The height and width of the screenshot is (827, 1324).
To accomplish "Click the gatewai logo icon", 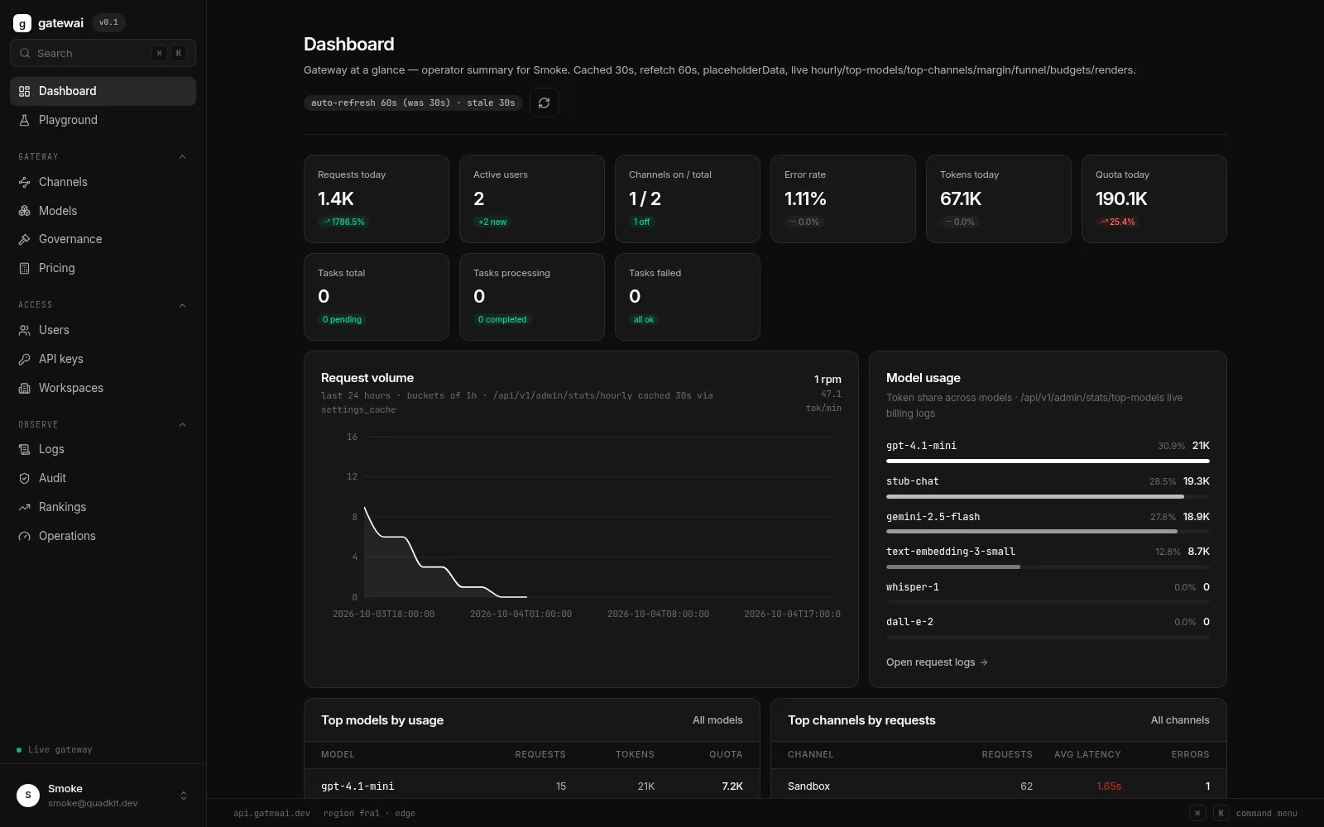I will (x=22, y=23).
